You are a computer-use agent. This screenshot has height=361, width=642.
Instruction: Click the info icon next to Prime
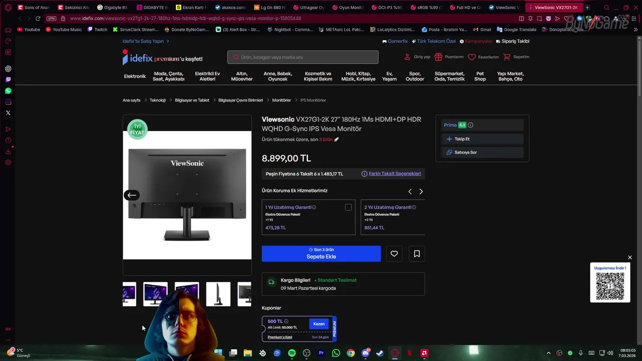click(x=470, y=125)
